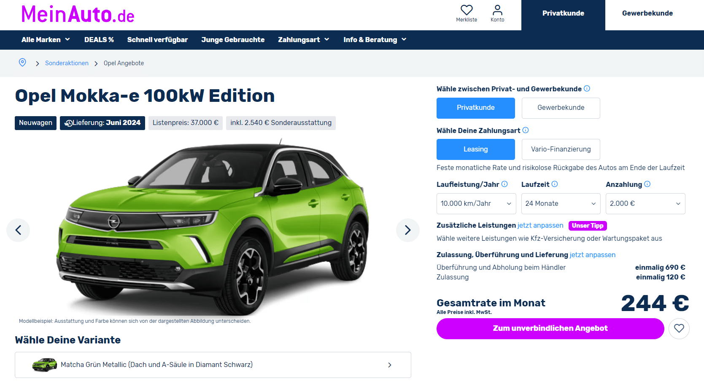Click einmalig 690 € transfer cost

click(660, 268)
